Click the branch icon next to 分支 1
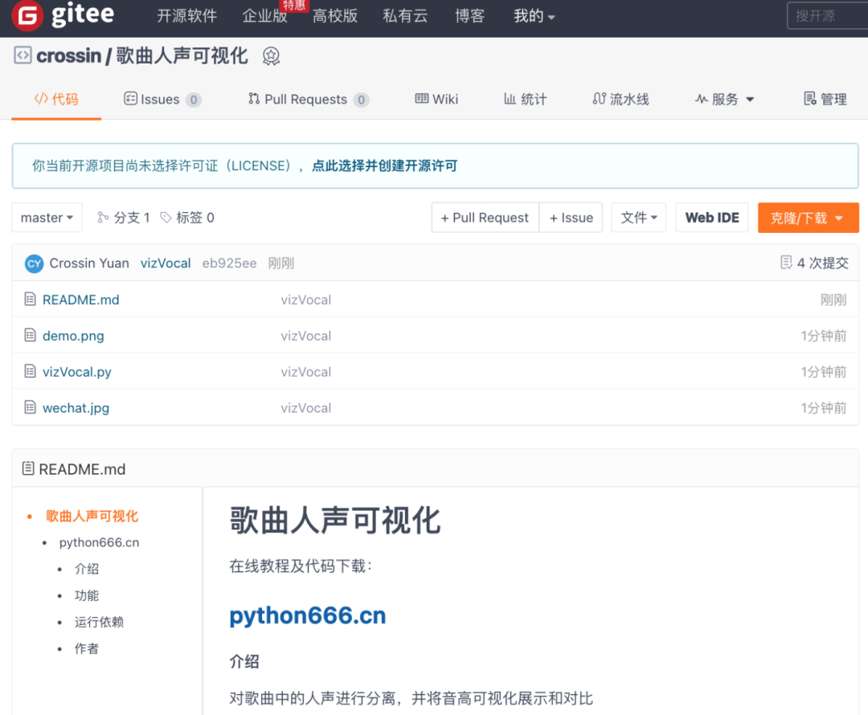This screenshot has height=715, width=868. (103, 218)
